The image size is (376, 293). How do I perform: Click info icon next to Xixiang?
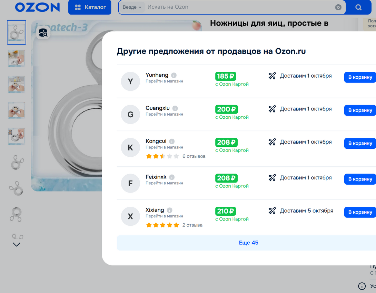169,210
